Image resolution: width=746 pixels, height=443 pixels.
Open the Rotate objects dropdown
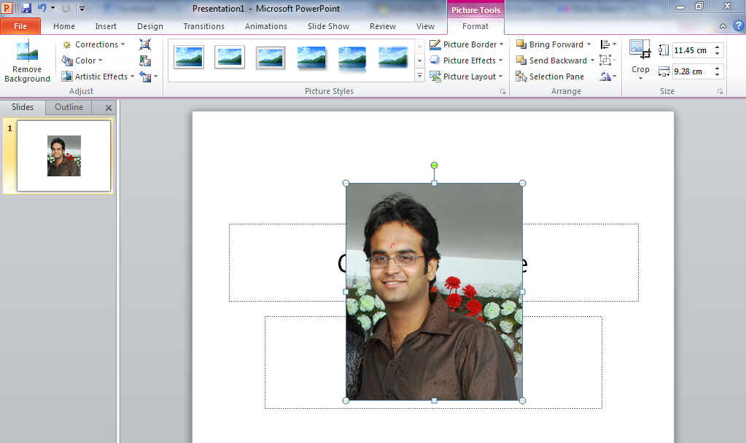pos(608,77)
